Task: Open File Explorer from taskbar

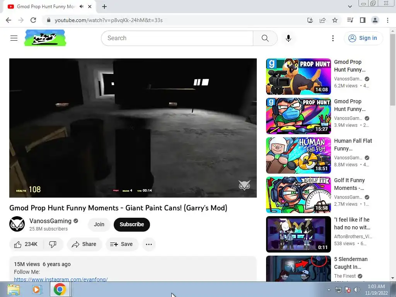Action: tap(14, 289)
